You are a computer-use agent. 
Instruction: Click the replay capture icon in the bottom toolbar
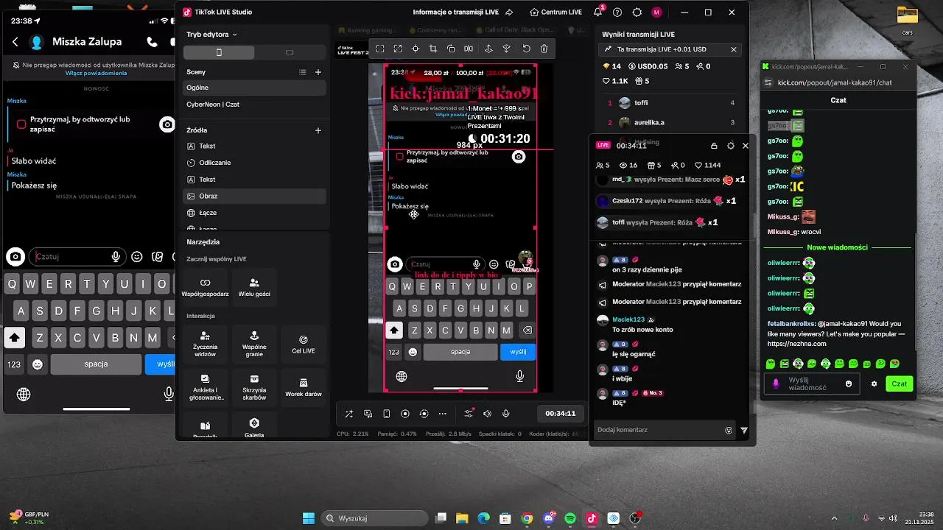click(424, 414)
